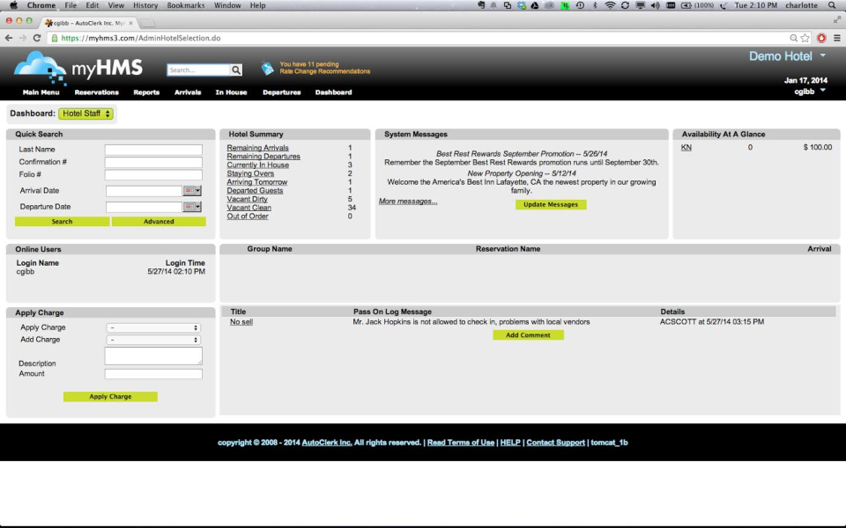Open the macOS Wi-Fi menu bar icon
Screen dimensions: 846x528
[609, 5]
